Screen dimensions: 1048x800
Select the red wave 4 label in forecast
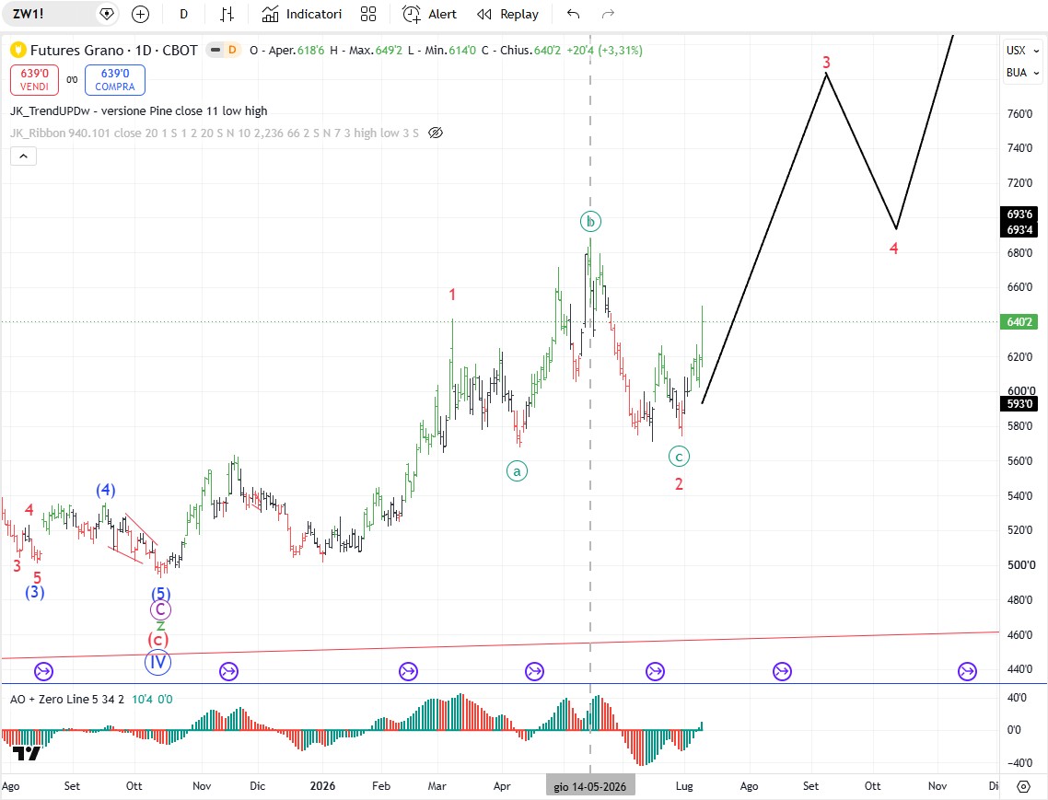pos(893,249)
